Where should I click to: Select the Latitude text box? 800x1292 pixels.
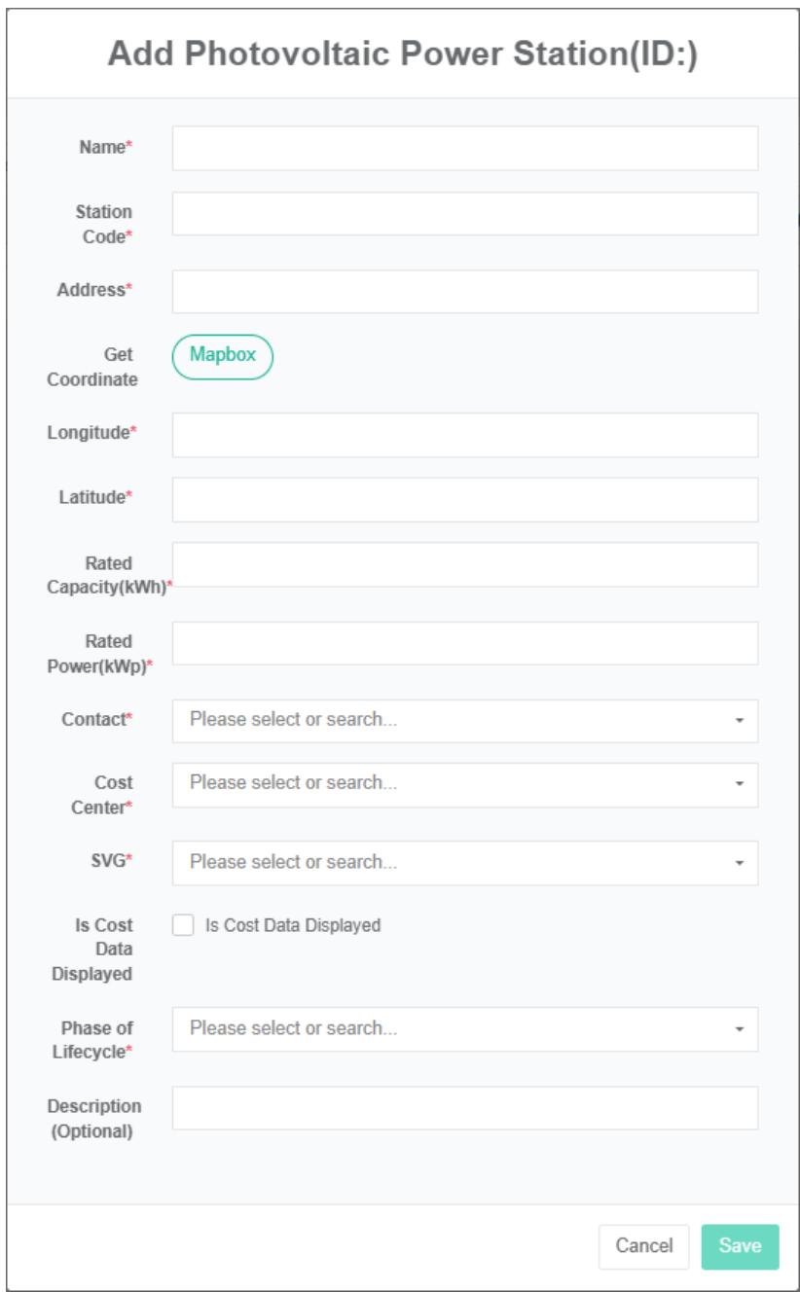coord(464,499)
